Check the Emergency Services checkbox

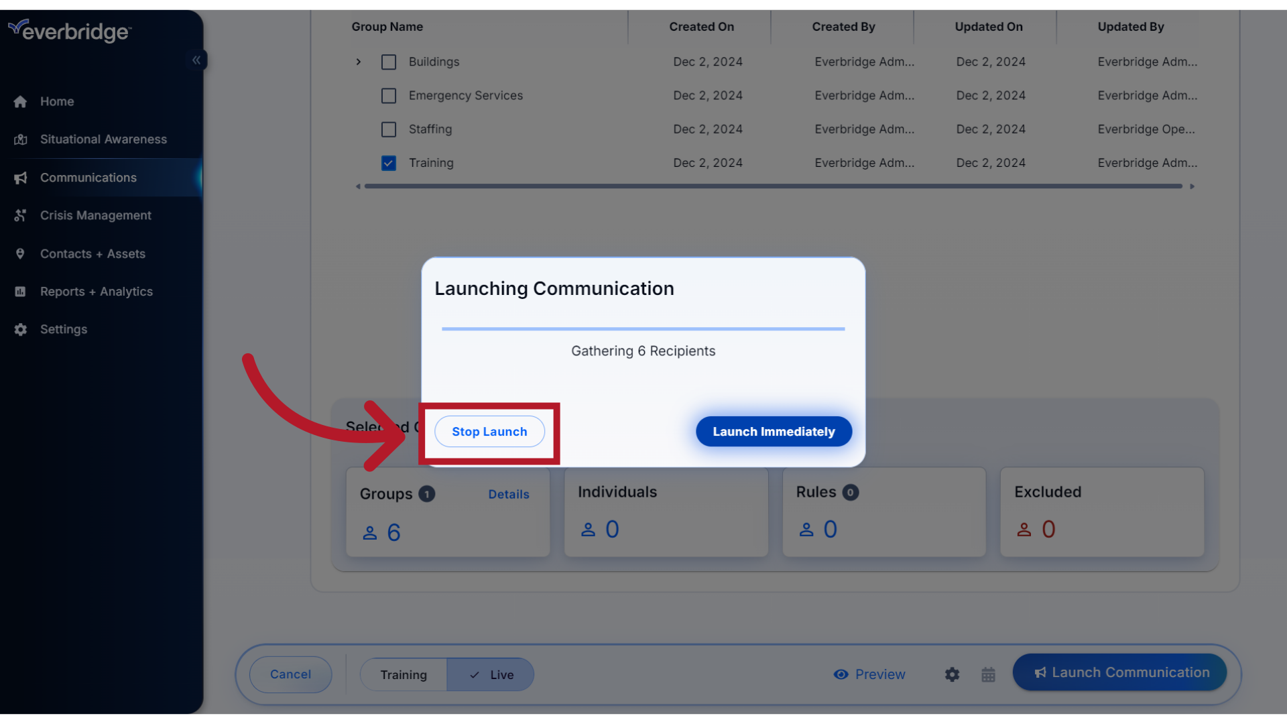coord(389,96)
